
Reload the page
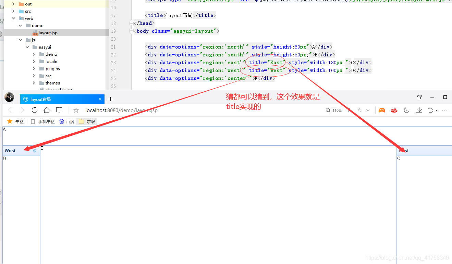click(34, 110)
